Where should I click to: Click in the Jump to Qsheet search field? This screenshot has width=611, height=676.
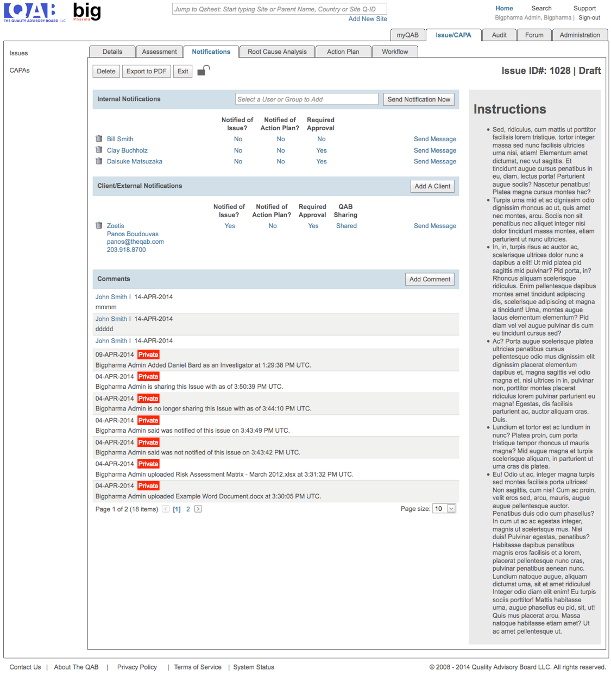279,9
